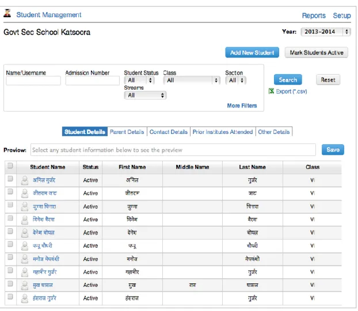Open the Streams filter dropdown
The image size is (358, 311).
point(145,95)
